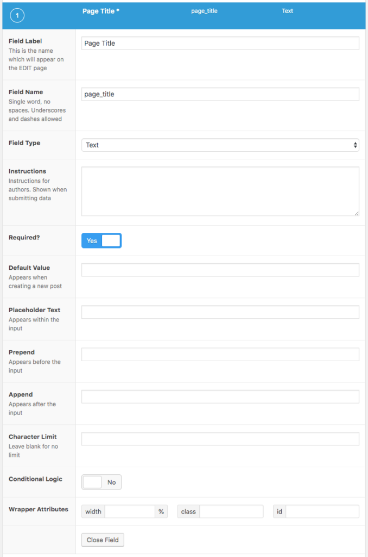Click the Field Type selector showing Text
This screenshot has height=557, width=368.
click(x=220, y=145)
